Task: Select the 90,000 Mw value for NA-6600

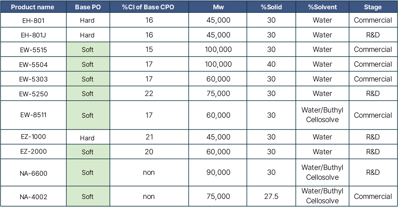Action: (219, 173)
